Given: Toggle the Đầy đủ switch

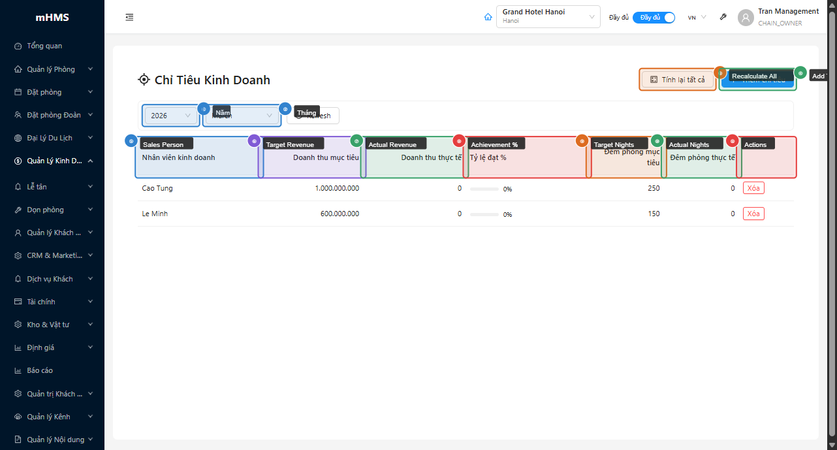Looking at the screenshot, I should [654, 18].
